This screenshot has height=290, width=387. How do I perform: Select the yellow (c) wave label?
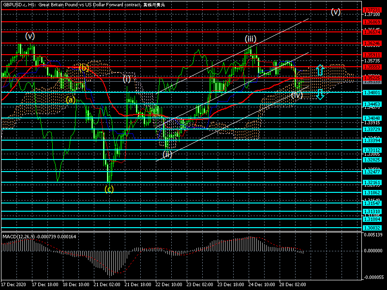[109, 189]
